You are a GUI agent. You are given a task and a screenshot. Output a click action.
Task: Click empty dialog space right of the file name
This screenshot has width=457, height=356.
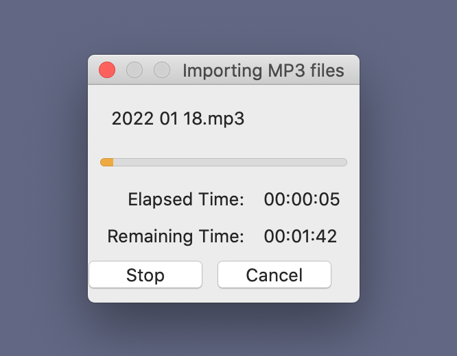pos(302,118)
